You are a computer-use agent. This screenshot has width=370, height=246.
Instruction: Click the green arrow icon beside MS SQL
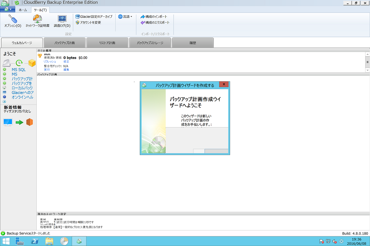pos(4,70)
